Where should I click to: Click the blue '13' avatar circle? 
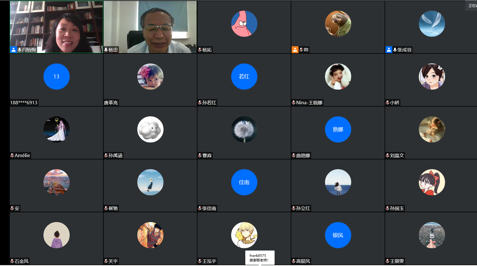56,76
